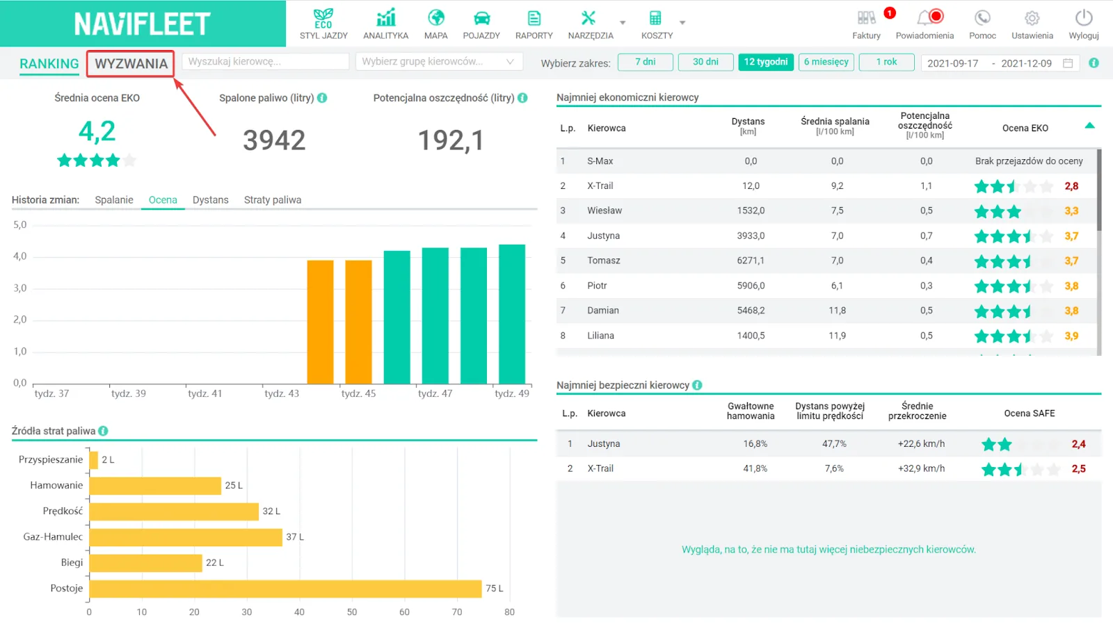Set range to 7 dni
This screenshot has height=631, width=1113.
[x=646, y=62]
